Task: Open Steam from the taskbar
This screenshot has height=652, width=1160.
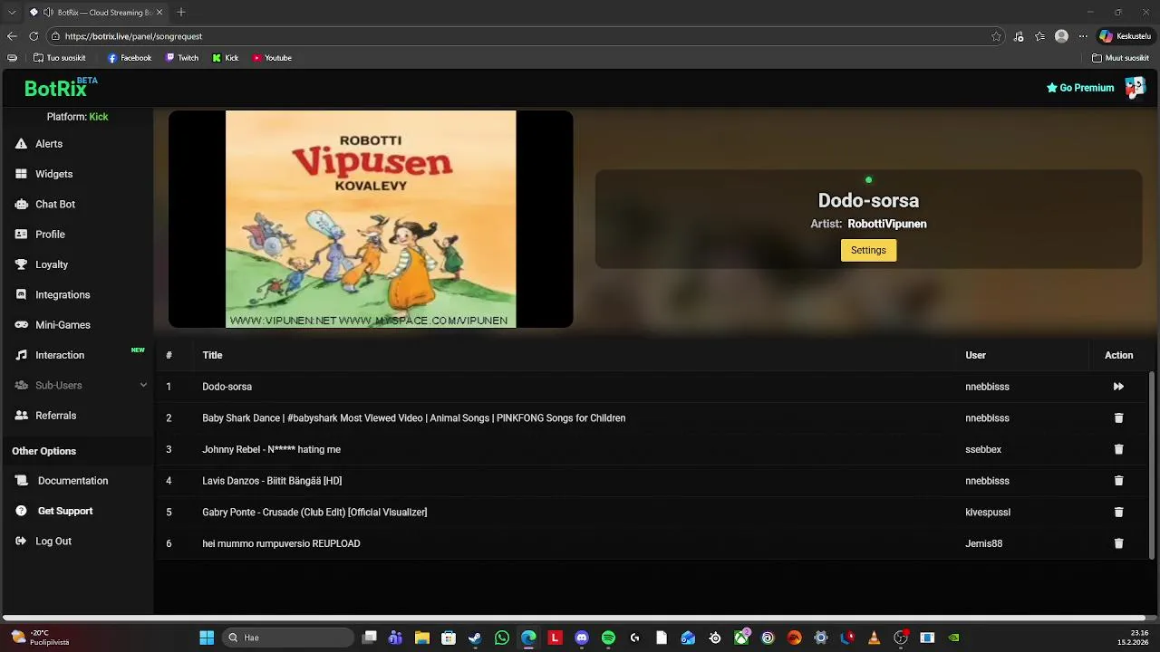Action: pos(475,638)
